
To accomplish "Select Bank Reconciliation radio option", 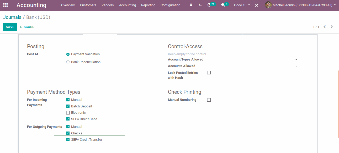I will 68,62.
